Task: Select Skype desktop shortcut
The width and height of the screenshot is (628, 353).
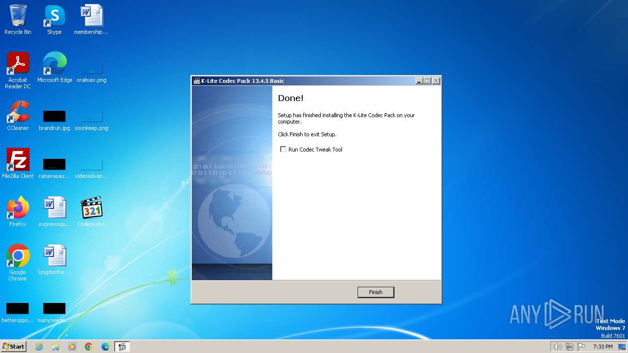Action: tap(54, 20)
